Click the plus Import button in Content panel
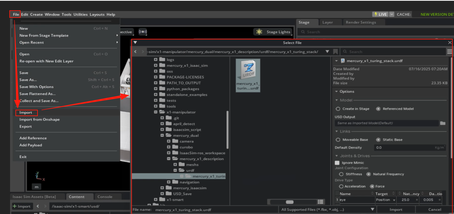 pyautogui.click(x=22, y=206)
